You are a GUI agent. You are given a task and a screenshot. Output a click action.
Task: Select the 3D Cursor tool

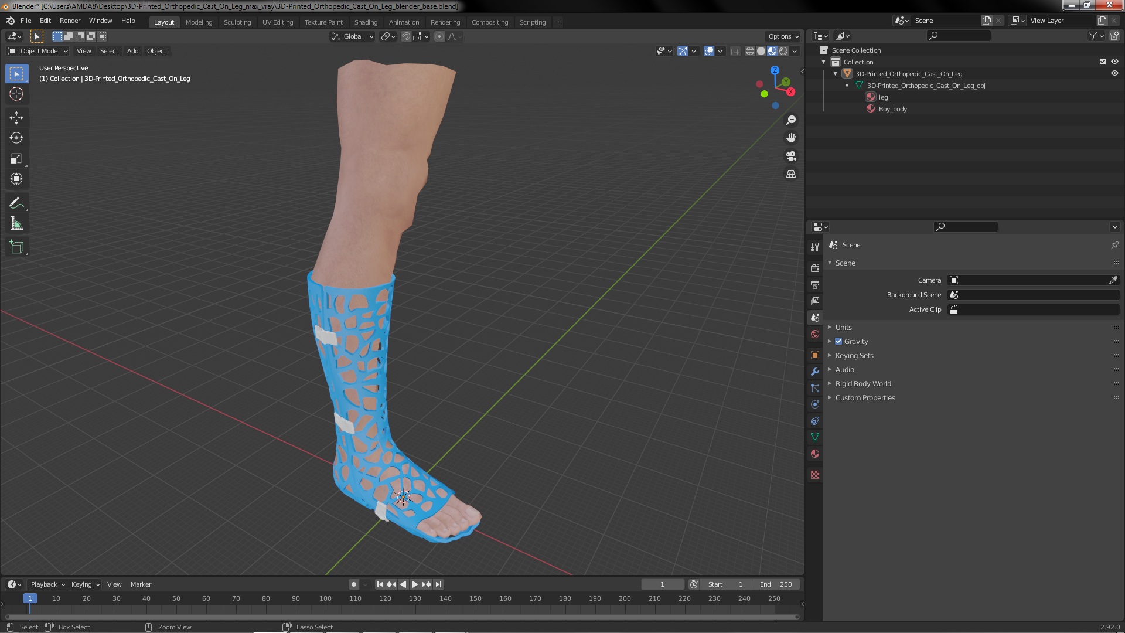(x=16, y=94)
